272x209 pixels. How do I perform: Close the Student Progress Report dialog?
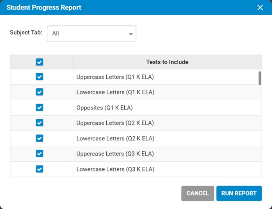[260, 8]
